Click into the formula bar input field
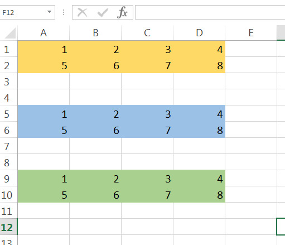This screenshot has width=285, height=245. pyautogui.click(x=210, y=12)
